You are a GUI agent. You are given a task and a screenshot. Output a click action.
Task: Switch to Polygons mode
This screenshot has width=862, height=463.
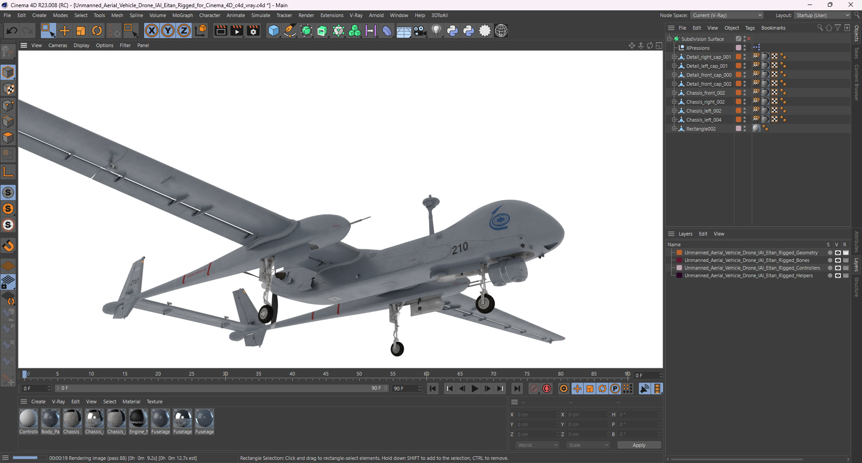(9, 137)
